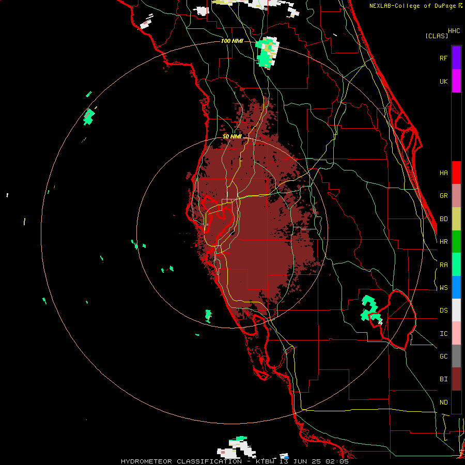Click the 100 NMI range ring label
The width and height of the screenshot is (465, 465).
pyautogui.click(x=232, y=41)
